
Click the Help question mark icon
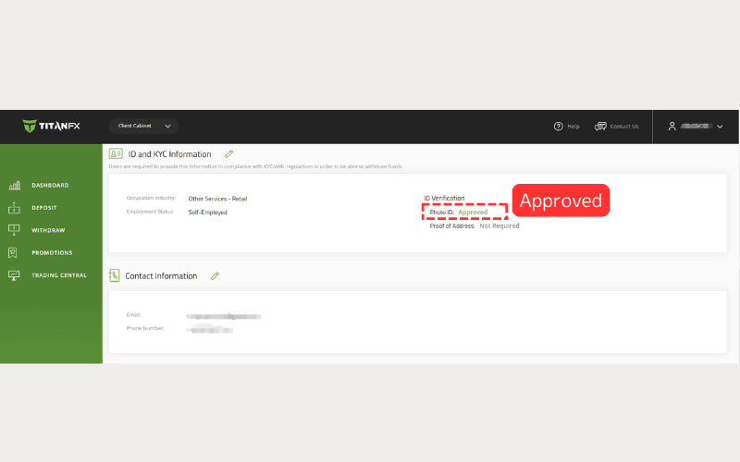point(559,127)
